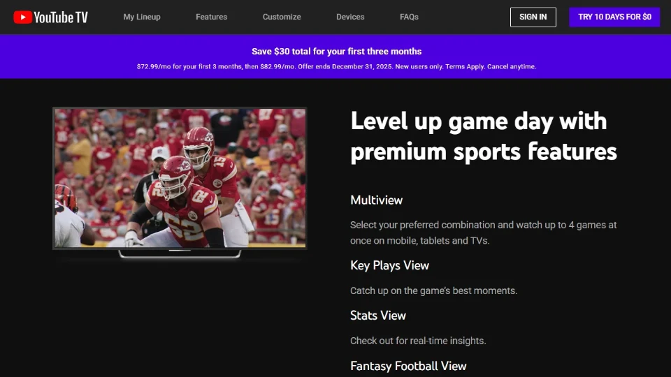This screenshot has width=671, height=377.
Task: Open the Fantasy Football View feature
Action: pyautogui.click(x=408, y=366)
